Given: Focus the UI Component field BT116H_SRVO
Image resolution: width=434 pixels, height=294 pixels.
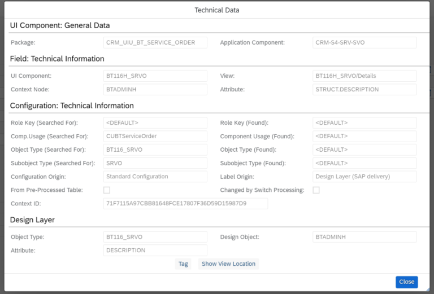Looking at the screenshot, I should coord(155,76).
